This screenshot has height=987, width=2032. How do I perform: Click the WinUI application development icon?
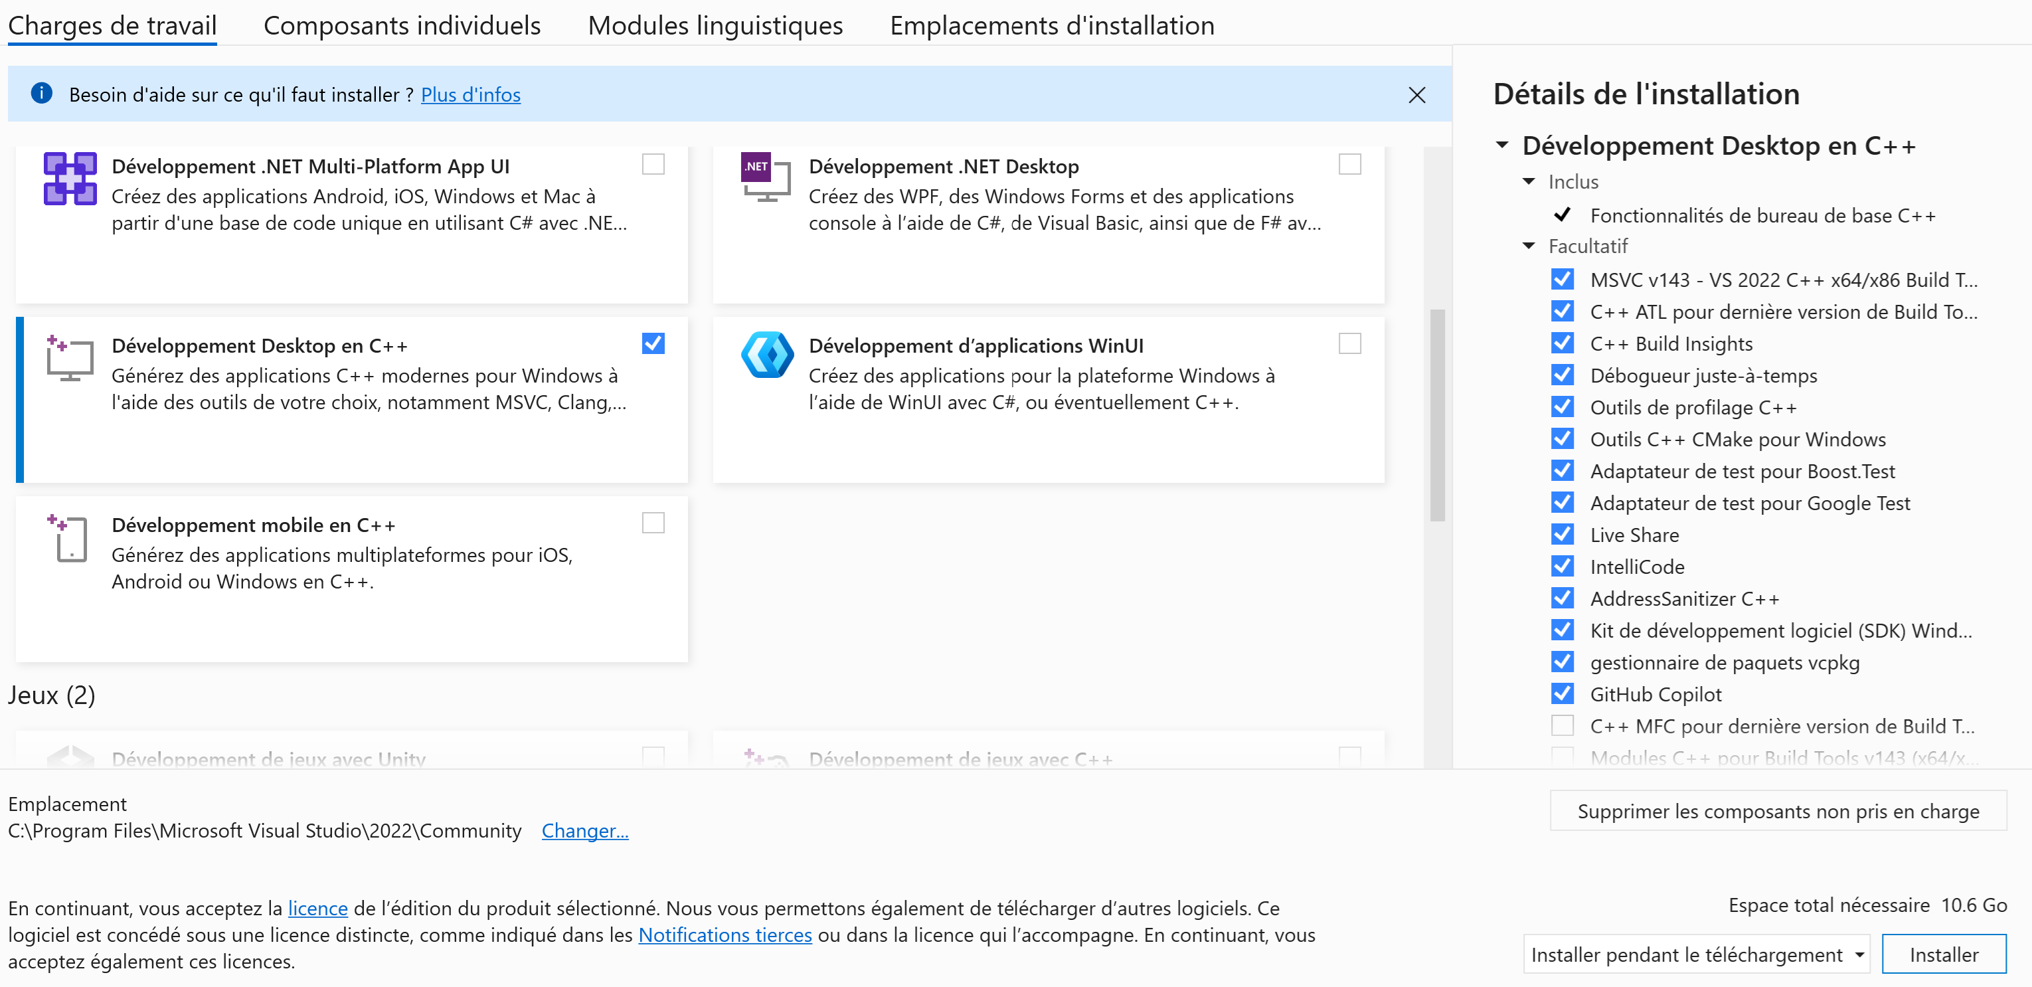767,355
